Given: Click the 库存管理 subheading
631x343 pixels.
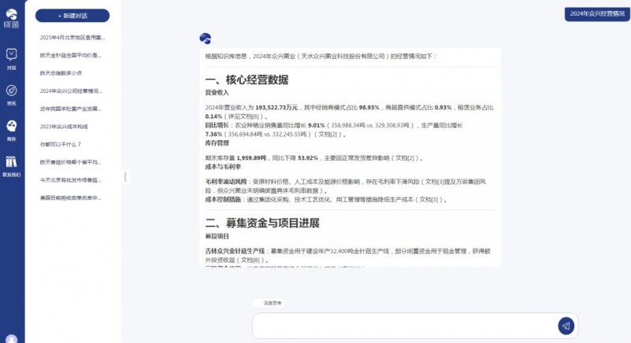Looking at the screenshot, I should coord(217,143).
